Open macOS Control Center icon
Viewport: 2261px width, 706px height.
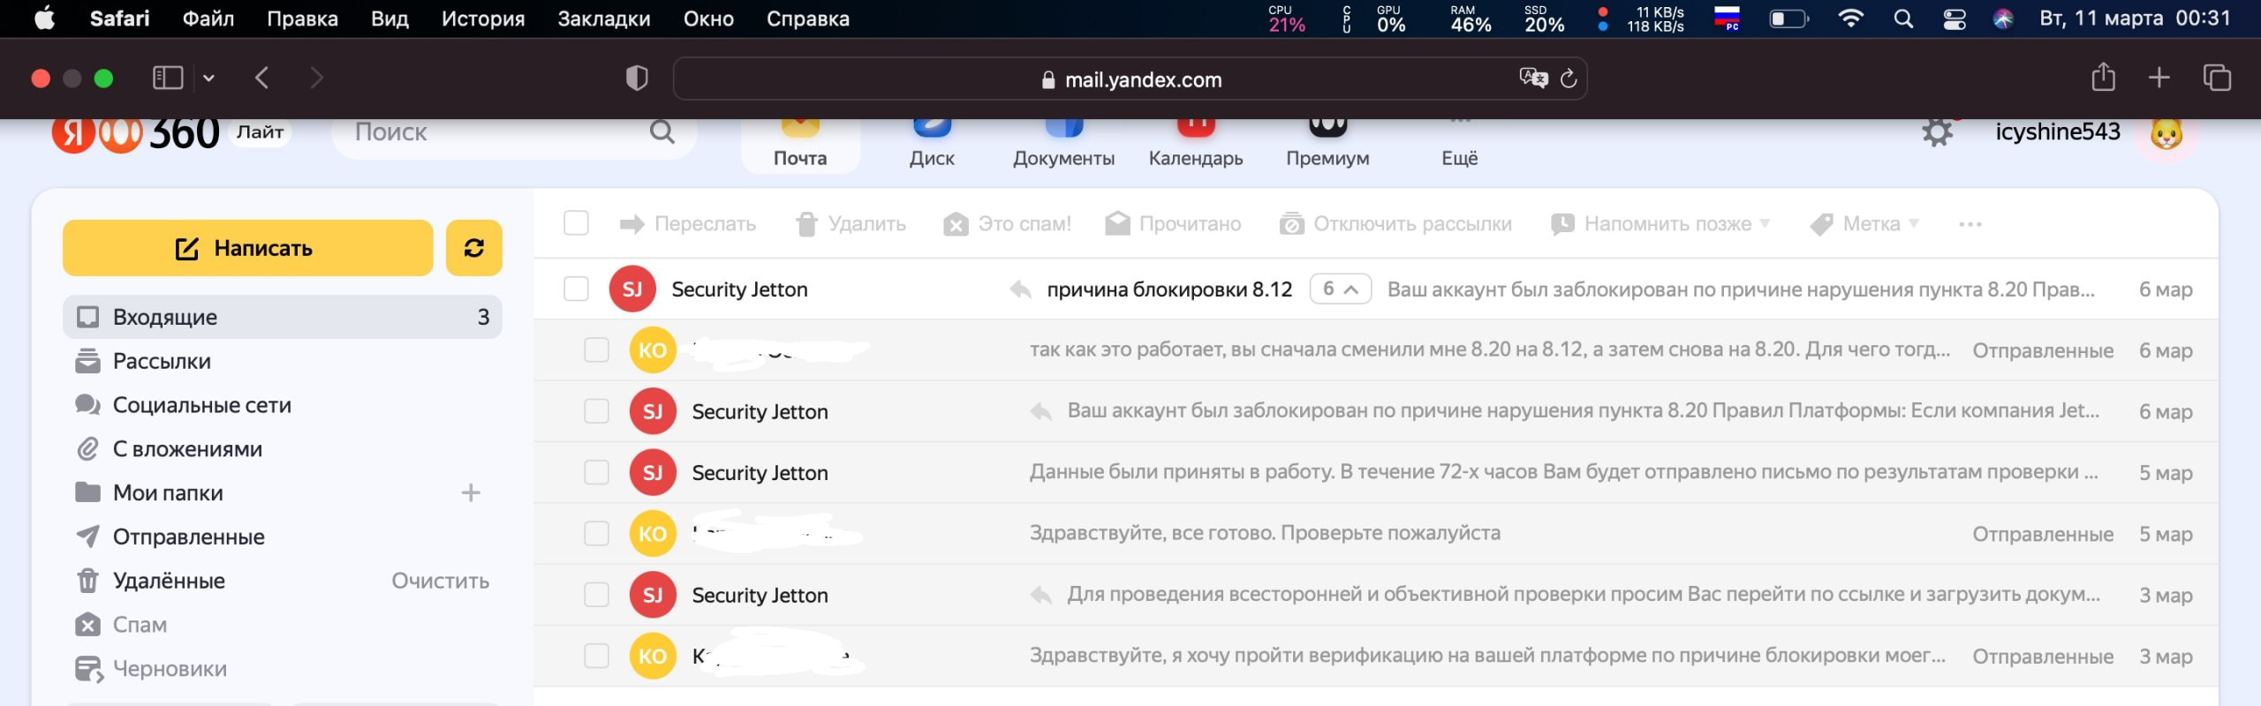[x=1954, y=19]
